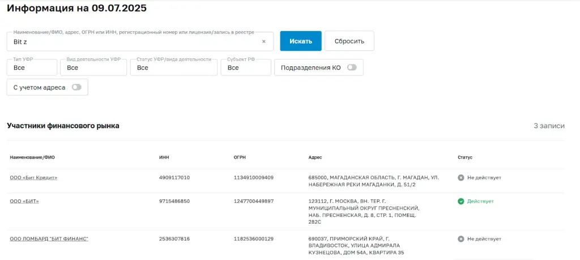Focus the search field containing Bit z
Viewport: 580px width, 260px height.
(x=140, y=41)
